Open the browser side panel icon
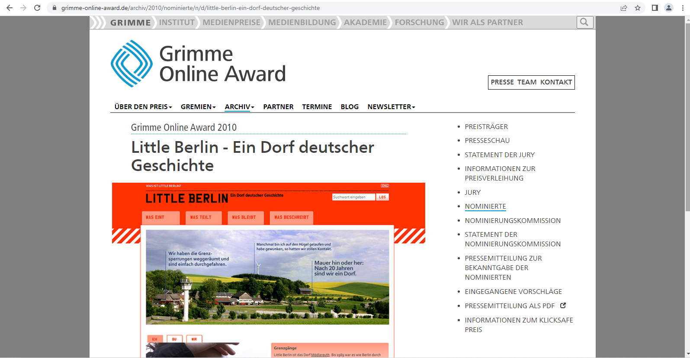690x358 pixels. tap(655, 8)
